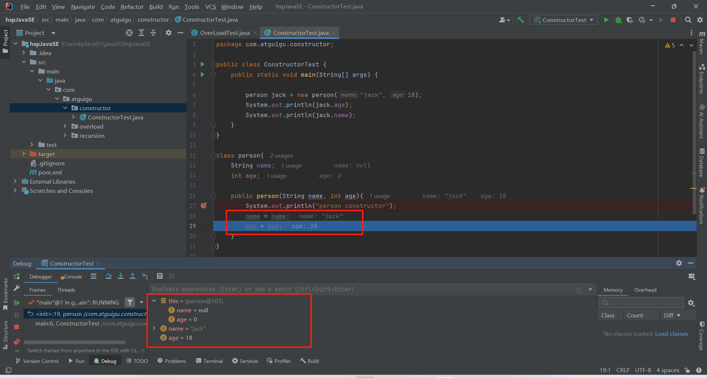Click the Load classes link
Screen dimensions: 707x378
671,334
